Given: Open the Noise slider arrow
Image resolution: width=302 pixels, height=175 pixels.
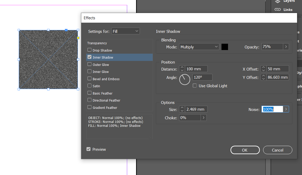Looking at the screenshot, I should pos(286,109).
